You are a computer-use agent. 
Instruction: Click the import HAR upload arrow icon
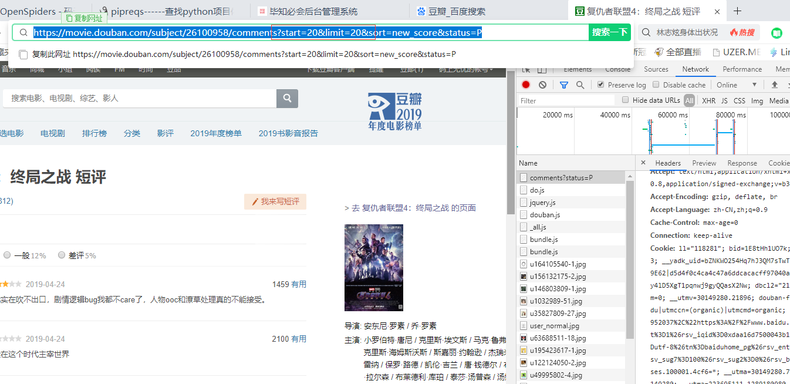[x=775, y=85]
